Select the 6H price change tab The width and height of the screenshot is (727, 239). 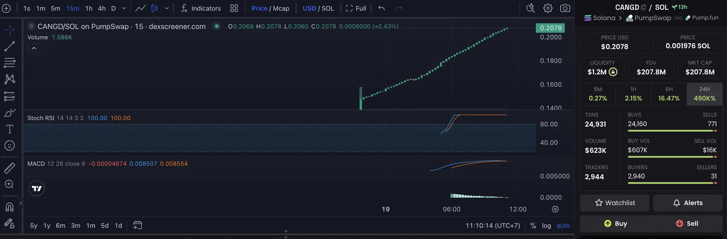pos(669,94)
